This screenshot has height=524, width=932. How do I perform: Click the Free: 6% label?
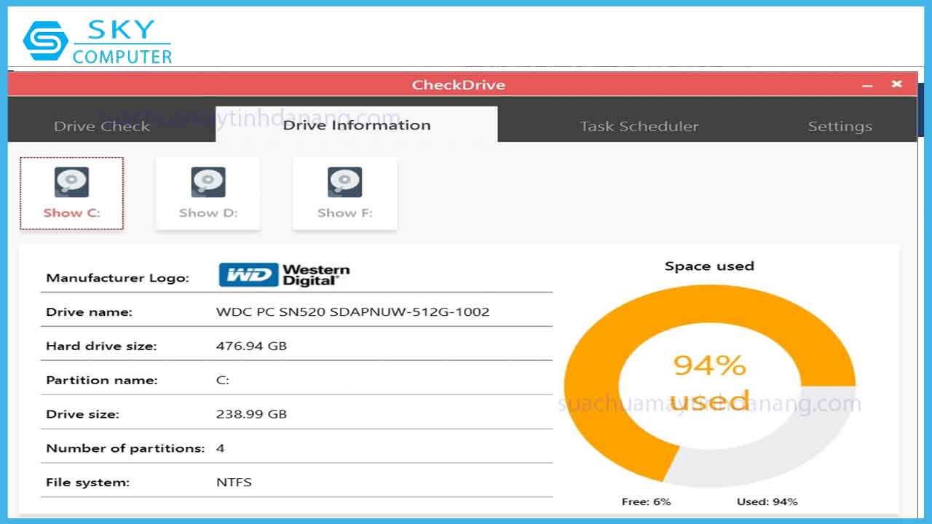click(646, 501)
